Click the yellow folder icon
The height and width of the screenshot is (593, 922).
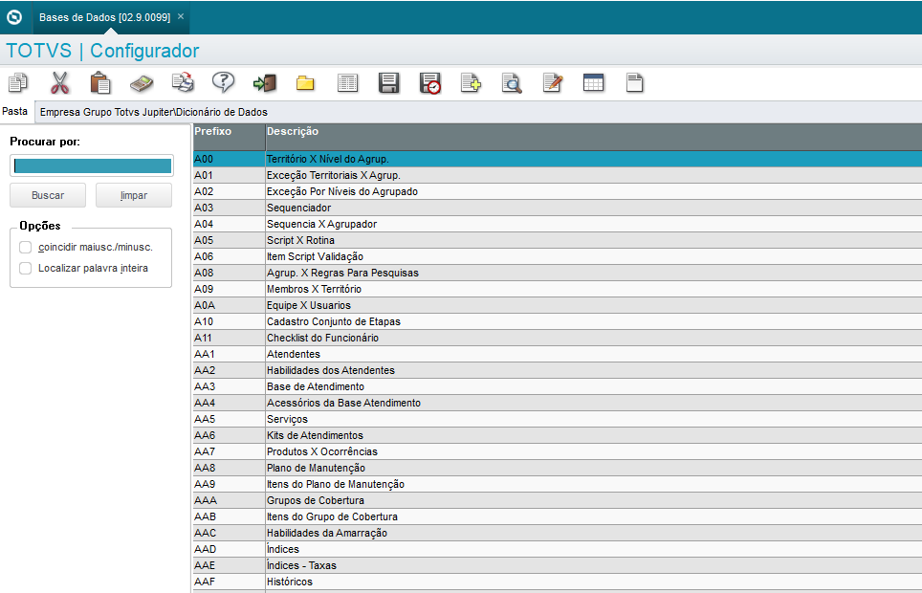(x=305, y=83)
